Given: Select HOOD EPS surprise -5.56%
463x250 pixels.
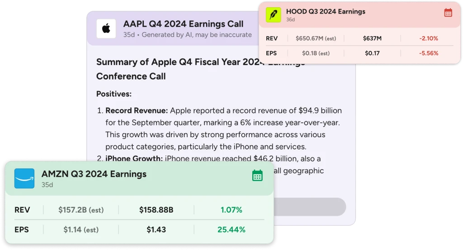Looking at the screenshot, I should coord(429,53).
